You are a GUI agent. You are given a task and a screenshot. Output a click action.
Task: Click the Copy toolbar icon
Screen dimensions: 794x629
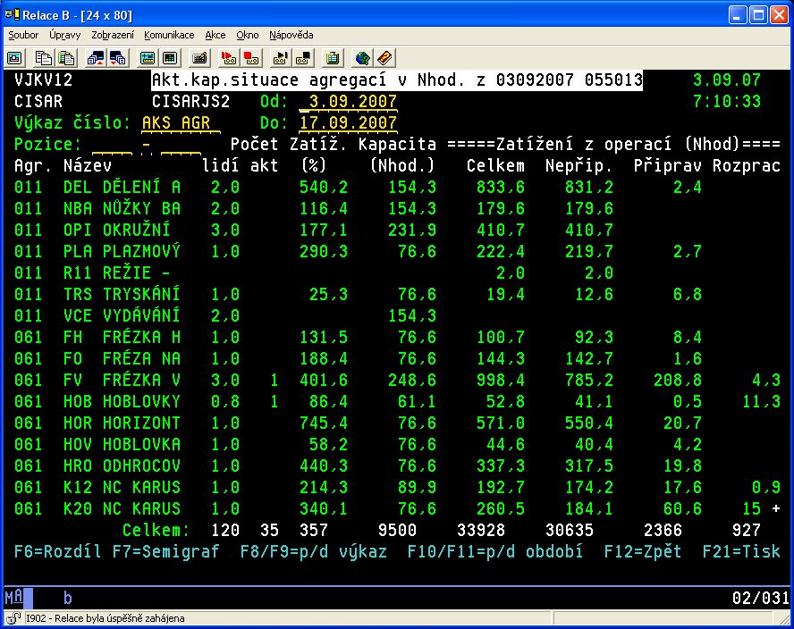pyautogui.click(x=43, y=58)
